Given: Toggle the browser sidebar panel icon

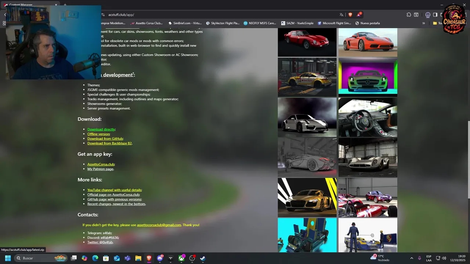Looking at the screenshot, I should (435, 15).
